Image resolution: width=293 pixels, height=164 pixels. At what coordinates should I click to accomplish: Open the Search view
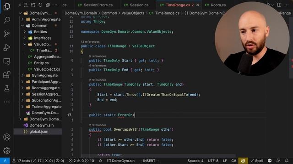pyautogui.click(x=7, y=20)
